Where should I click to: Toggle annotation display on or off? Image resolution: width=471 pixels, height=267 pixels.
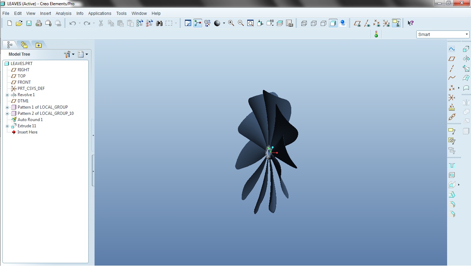(x=396, y=23)
